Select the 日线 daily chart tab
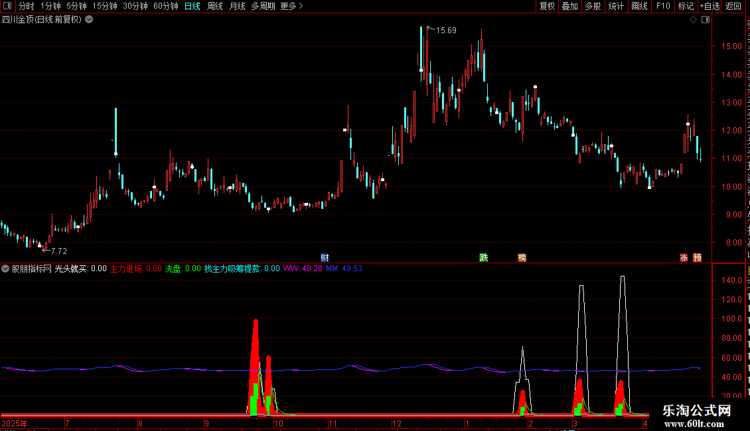 pyautogui.click(x=192, y=6)
